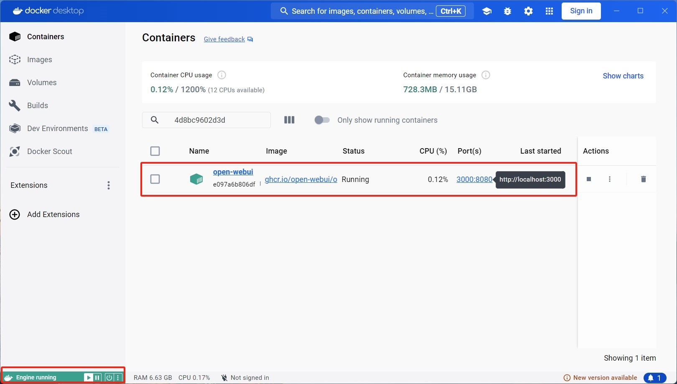Click the engine power icon in status bar

click(x=109, y=378)
